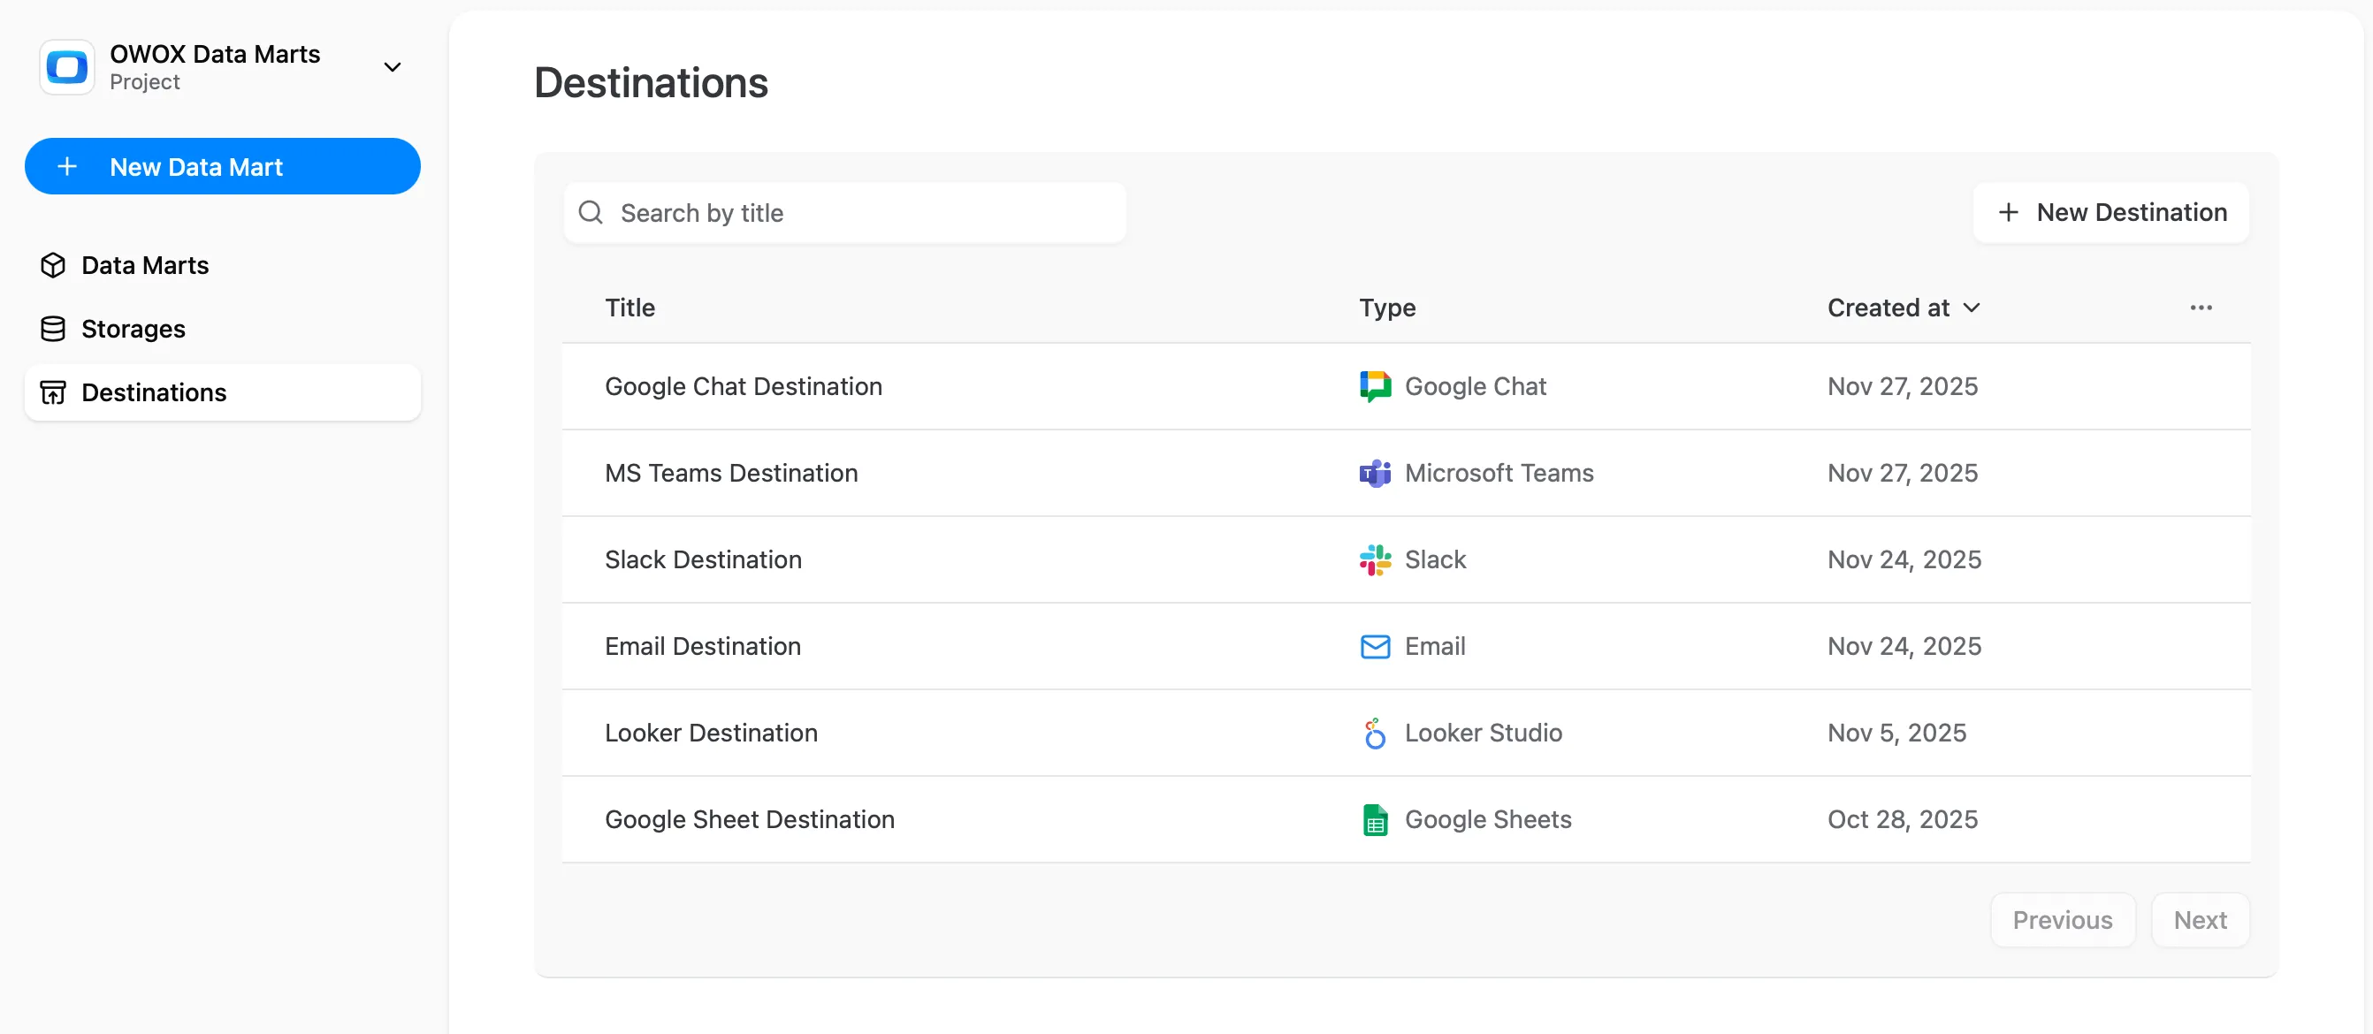Click the Email envelope icon
The image size is (2373, 1034).
coord(1375,646)
